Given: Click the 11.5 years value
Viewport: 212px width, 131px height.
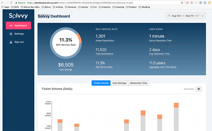Looking at the screenshot, I should tap(157, 63).
